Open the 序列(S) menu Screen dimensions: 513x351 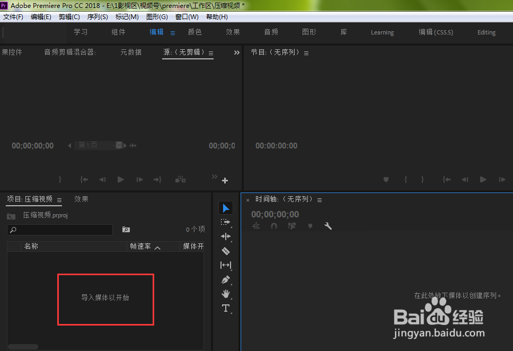click(x=98, y=16)
